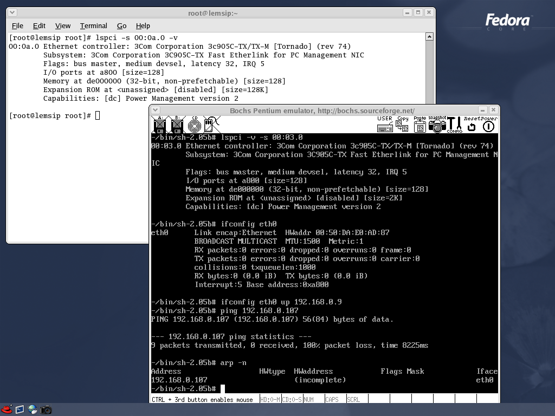Click '[size=2K]' Expansion ROM text in Bochs
This screenshot has width=555, height=416.
coord(383,198)
